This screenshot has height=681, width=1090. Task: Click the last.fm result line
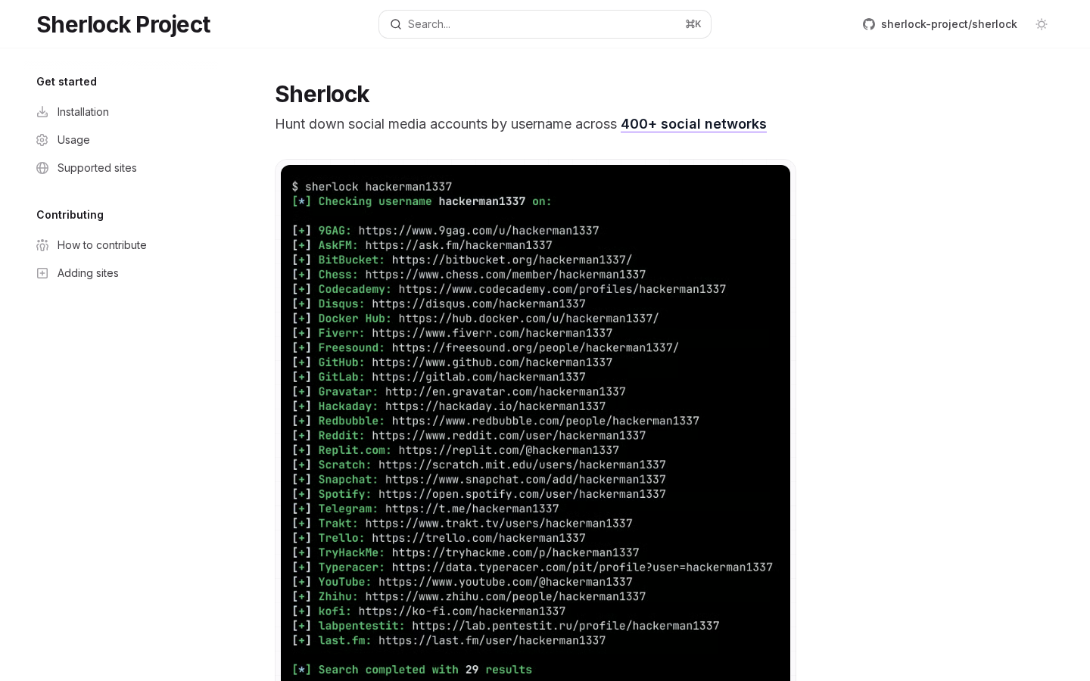pyautogui.click(x=449, y=640)
